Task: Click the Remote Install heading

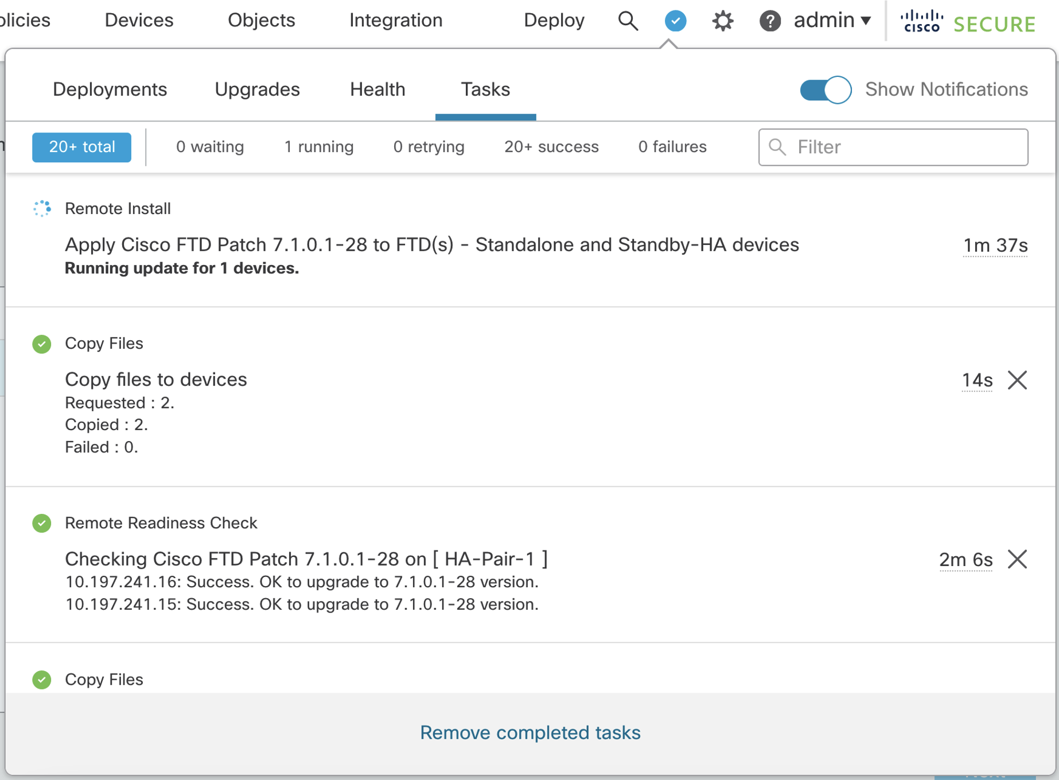Action: click(118, 209)
